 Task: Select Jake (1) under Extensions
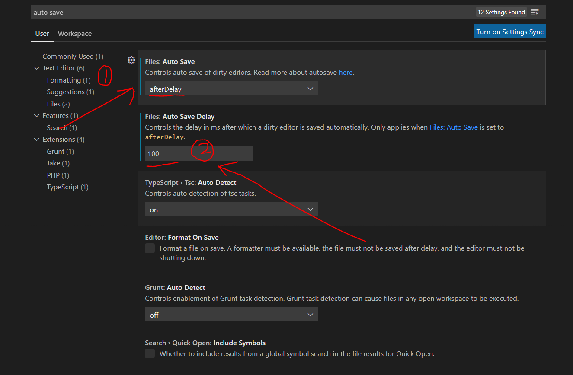tap(58, 163)
